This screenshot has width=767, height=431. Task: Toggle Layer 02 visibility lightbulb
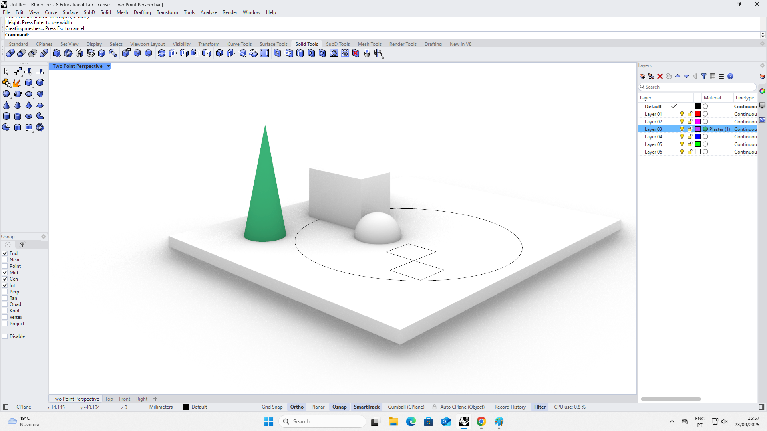(x=682, y=122)
